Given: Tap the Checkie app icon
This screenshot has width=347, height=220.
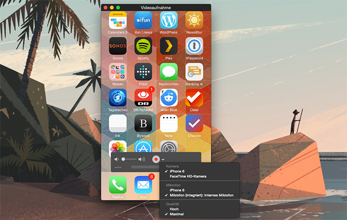Looking at the screenshot, I should pos(194,124).
